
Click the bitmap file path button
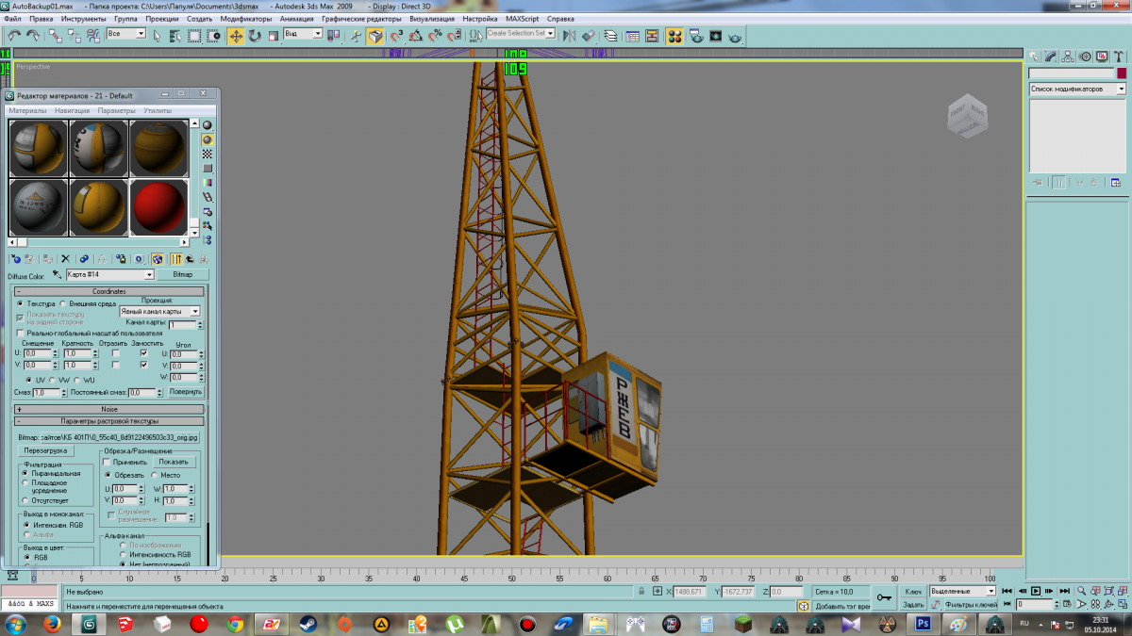click(x=122, y=437)
